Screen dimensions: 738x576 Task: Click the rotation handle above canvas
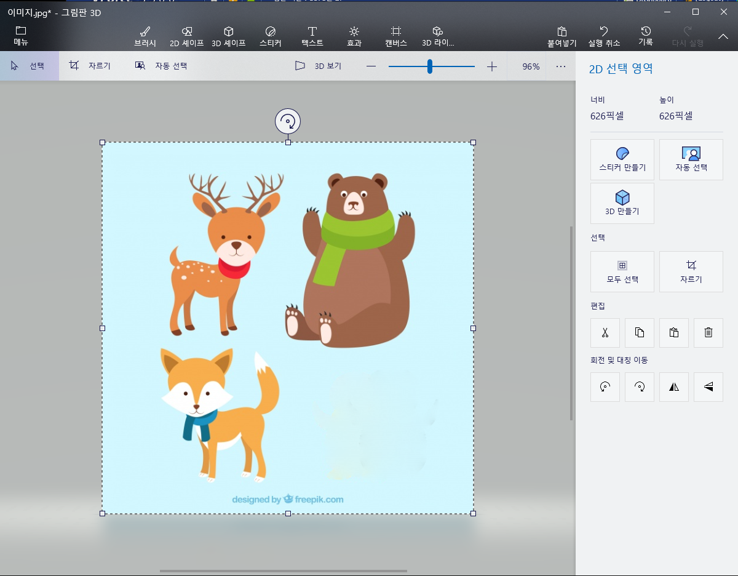288,121
